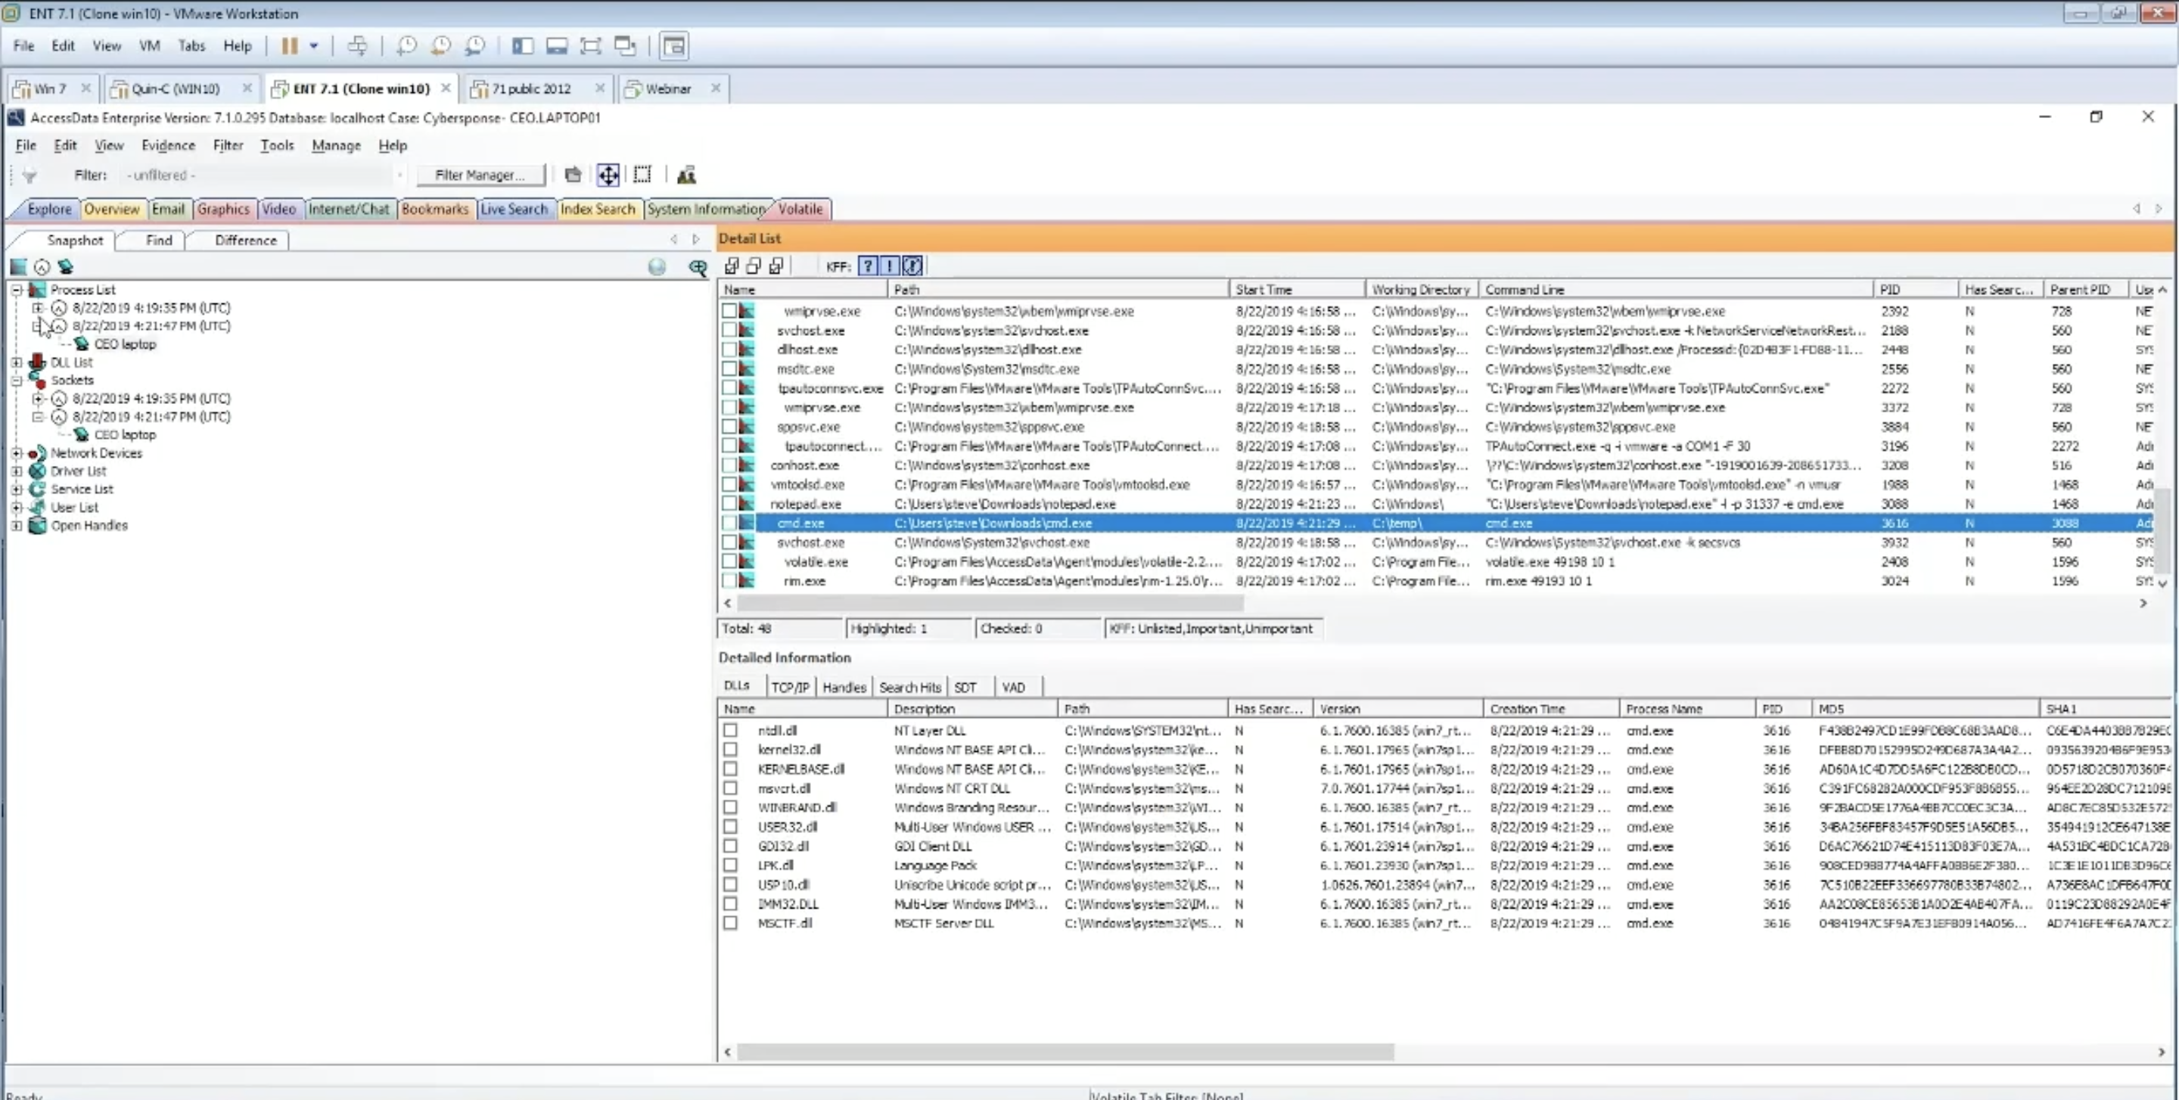The width and height of the screenshot is (2179, 1100).
Task: Open the VMware VM menu
Action: [149, 45]
